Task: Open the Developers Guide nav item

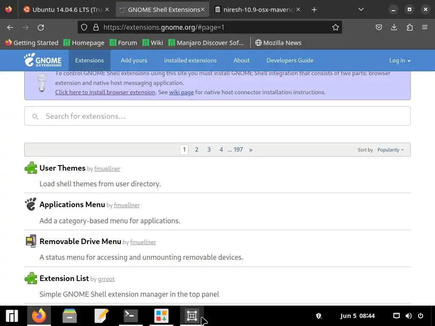Action: click(290, 60)
